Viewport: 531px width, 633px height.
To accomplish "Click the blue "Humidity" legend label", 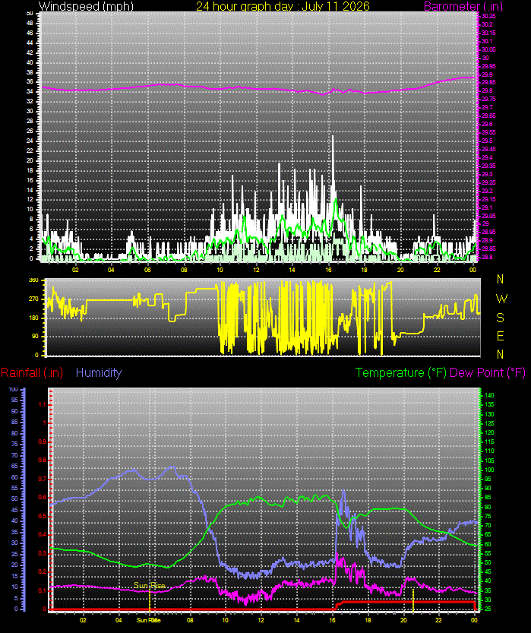I will pyautogui.click(x=99, y=372).
